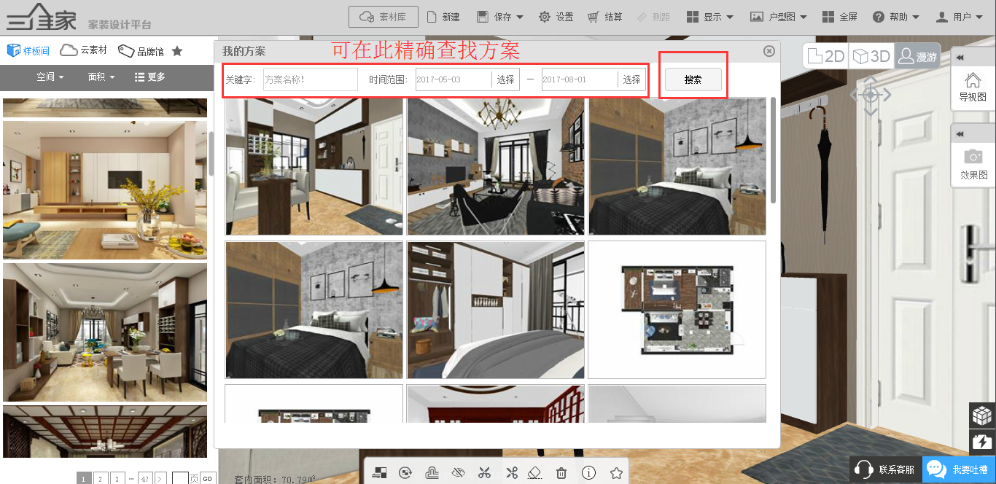The image size is (996, 484).
Task: Open the 用户 user menu
Action: coord(959,17)
